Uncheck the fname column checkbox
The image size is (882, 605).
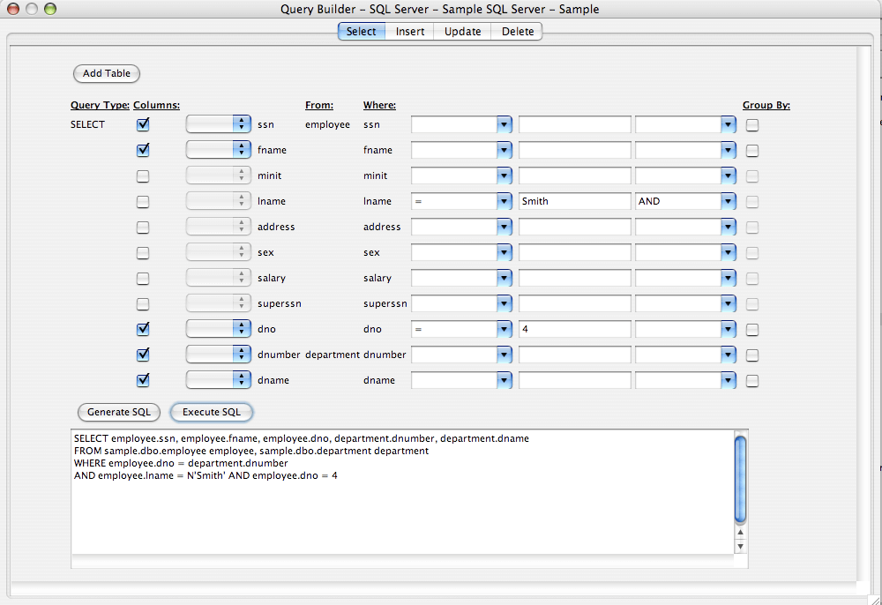pyautogui.click(x=143, y=150)
